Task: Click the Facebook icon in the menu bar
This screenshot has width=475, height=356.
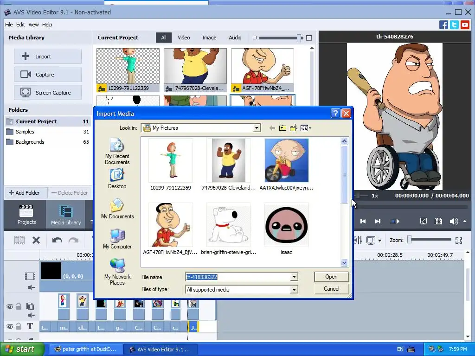Action: (x=443, y=25)
